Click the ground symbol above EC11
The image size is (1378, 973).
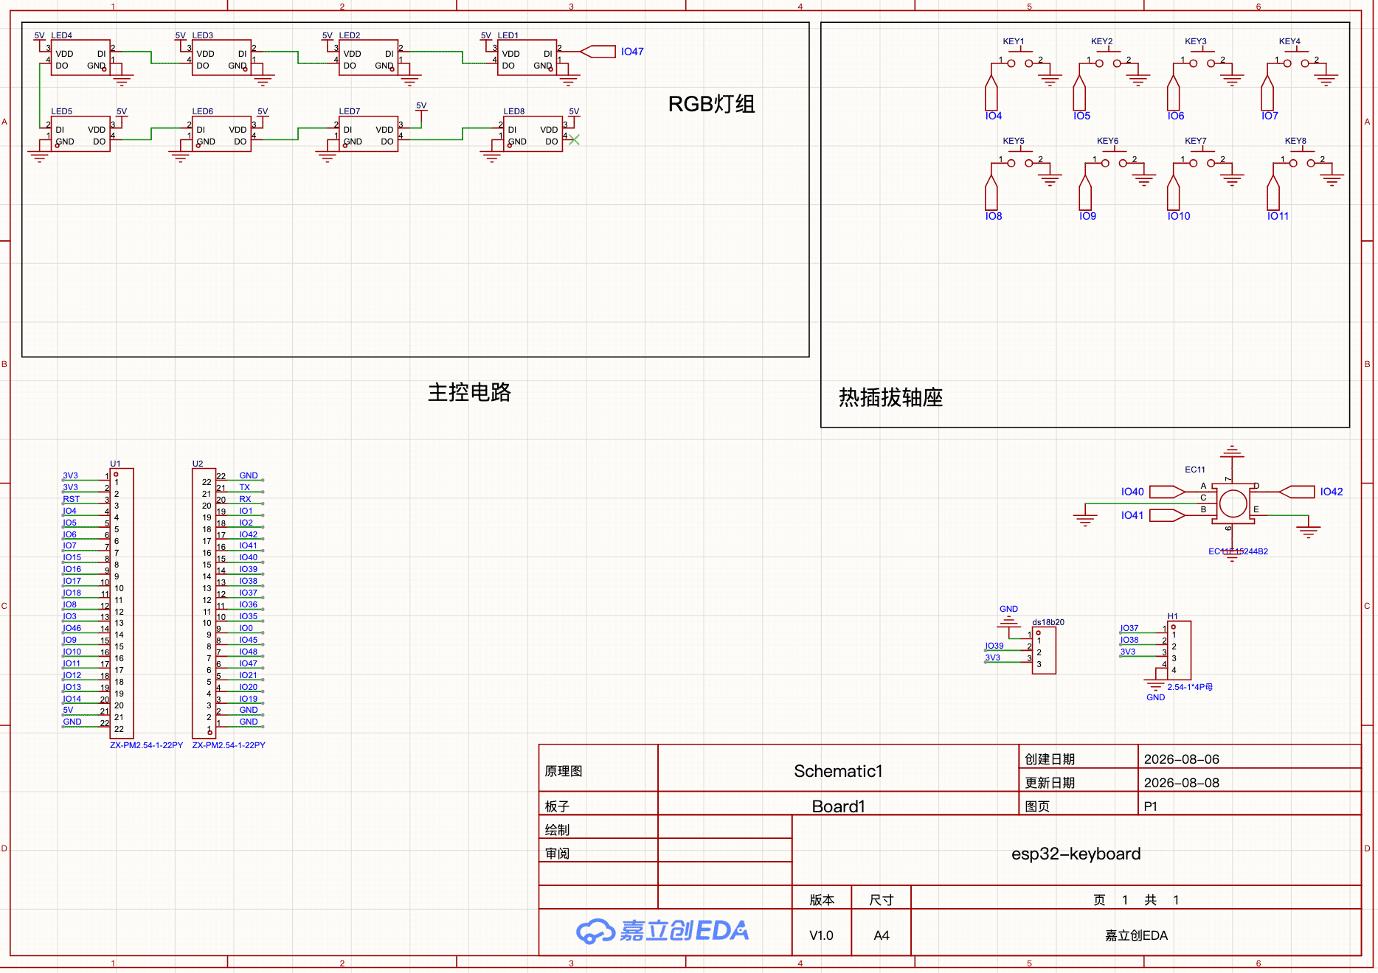click(1232, 451)
